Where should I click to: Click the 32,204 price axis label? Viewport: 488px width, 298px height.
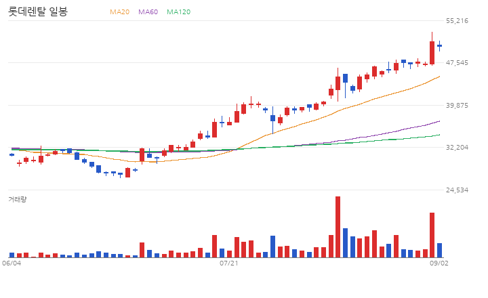click(457, 148)
